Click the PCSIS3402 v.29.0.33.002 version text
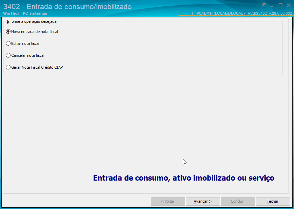 (270, 13)
